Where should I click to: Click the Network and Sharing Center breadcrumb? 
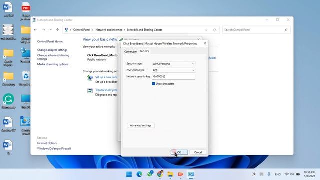[x=145, y=30]
